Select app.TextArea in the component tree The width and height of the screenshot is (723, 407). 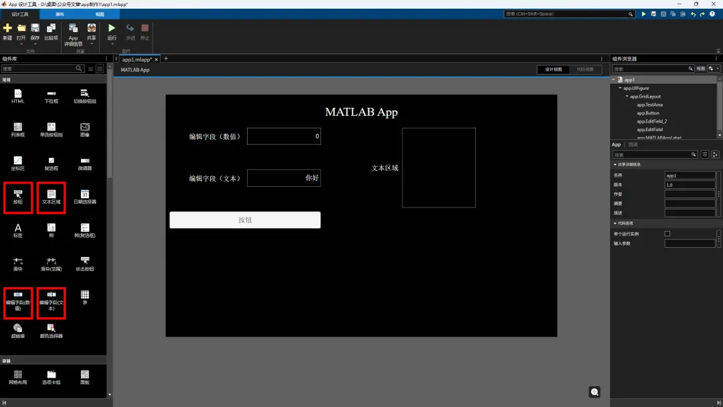[x=649, y=104]
